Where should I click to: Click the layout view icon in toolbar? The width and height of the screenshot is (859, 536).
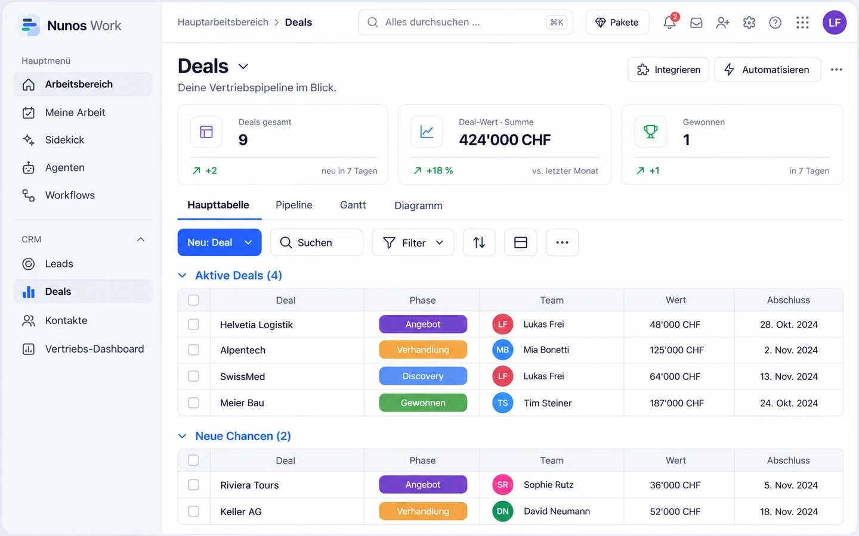[x=521, y=242]
